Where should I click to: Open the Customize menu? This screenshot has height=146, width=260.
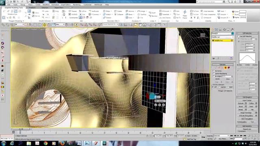click(87, 5)
